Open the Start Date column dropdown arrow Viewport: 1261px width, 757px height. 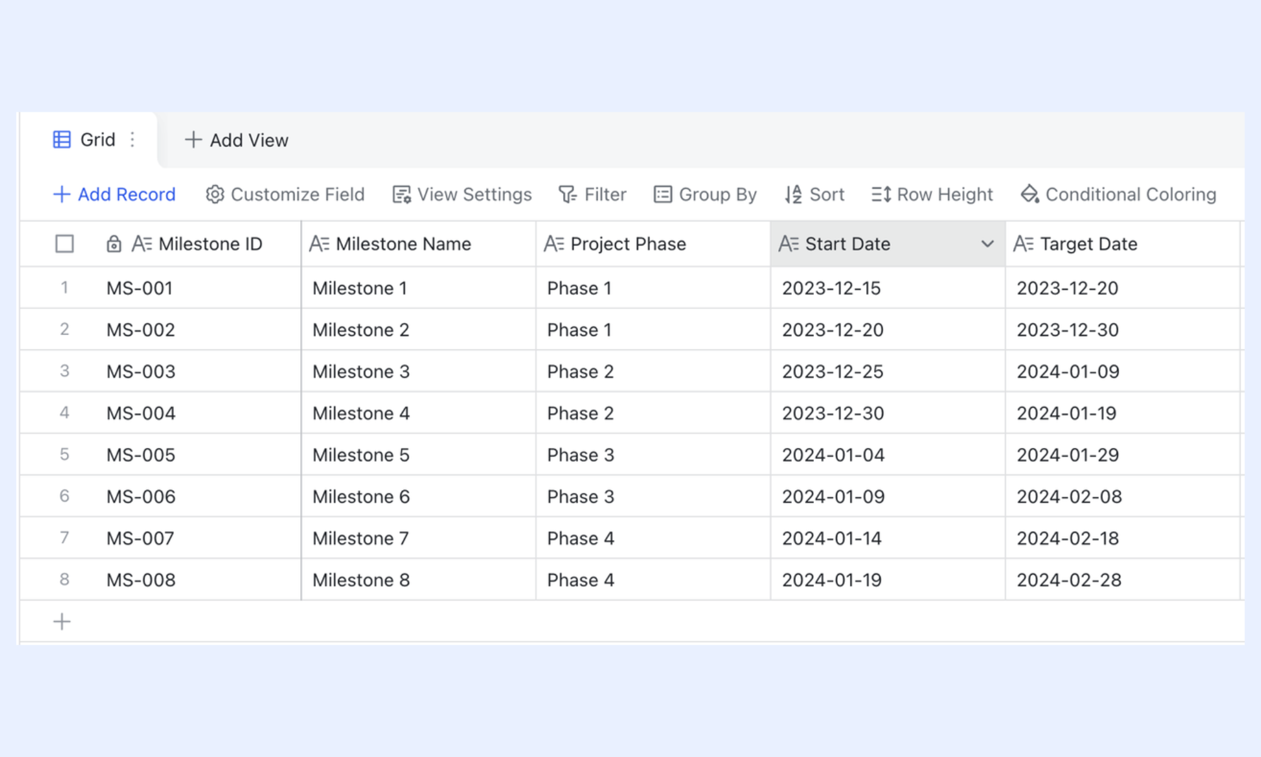pos(987,244)
